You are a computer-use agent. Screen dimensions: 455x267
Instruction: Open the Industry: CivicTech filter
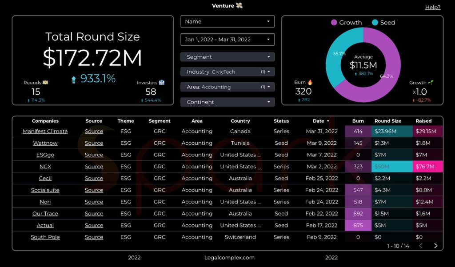pos(227,72)
